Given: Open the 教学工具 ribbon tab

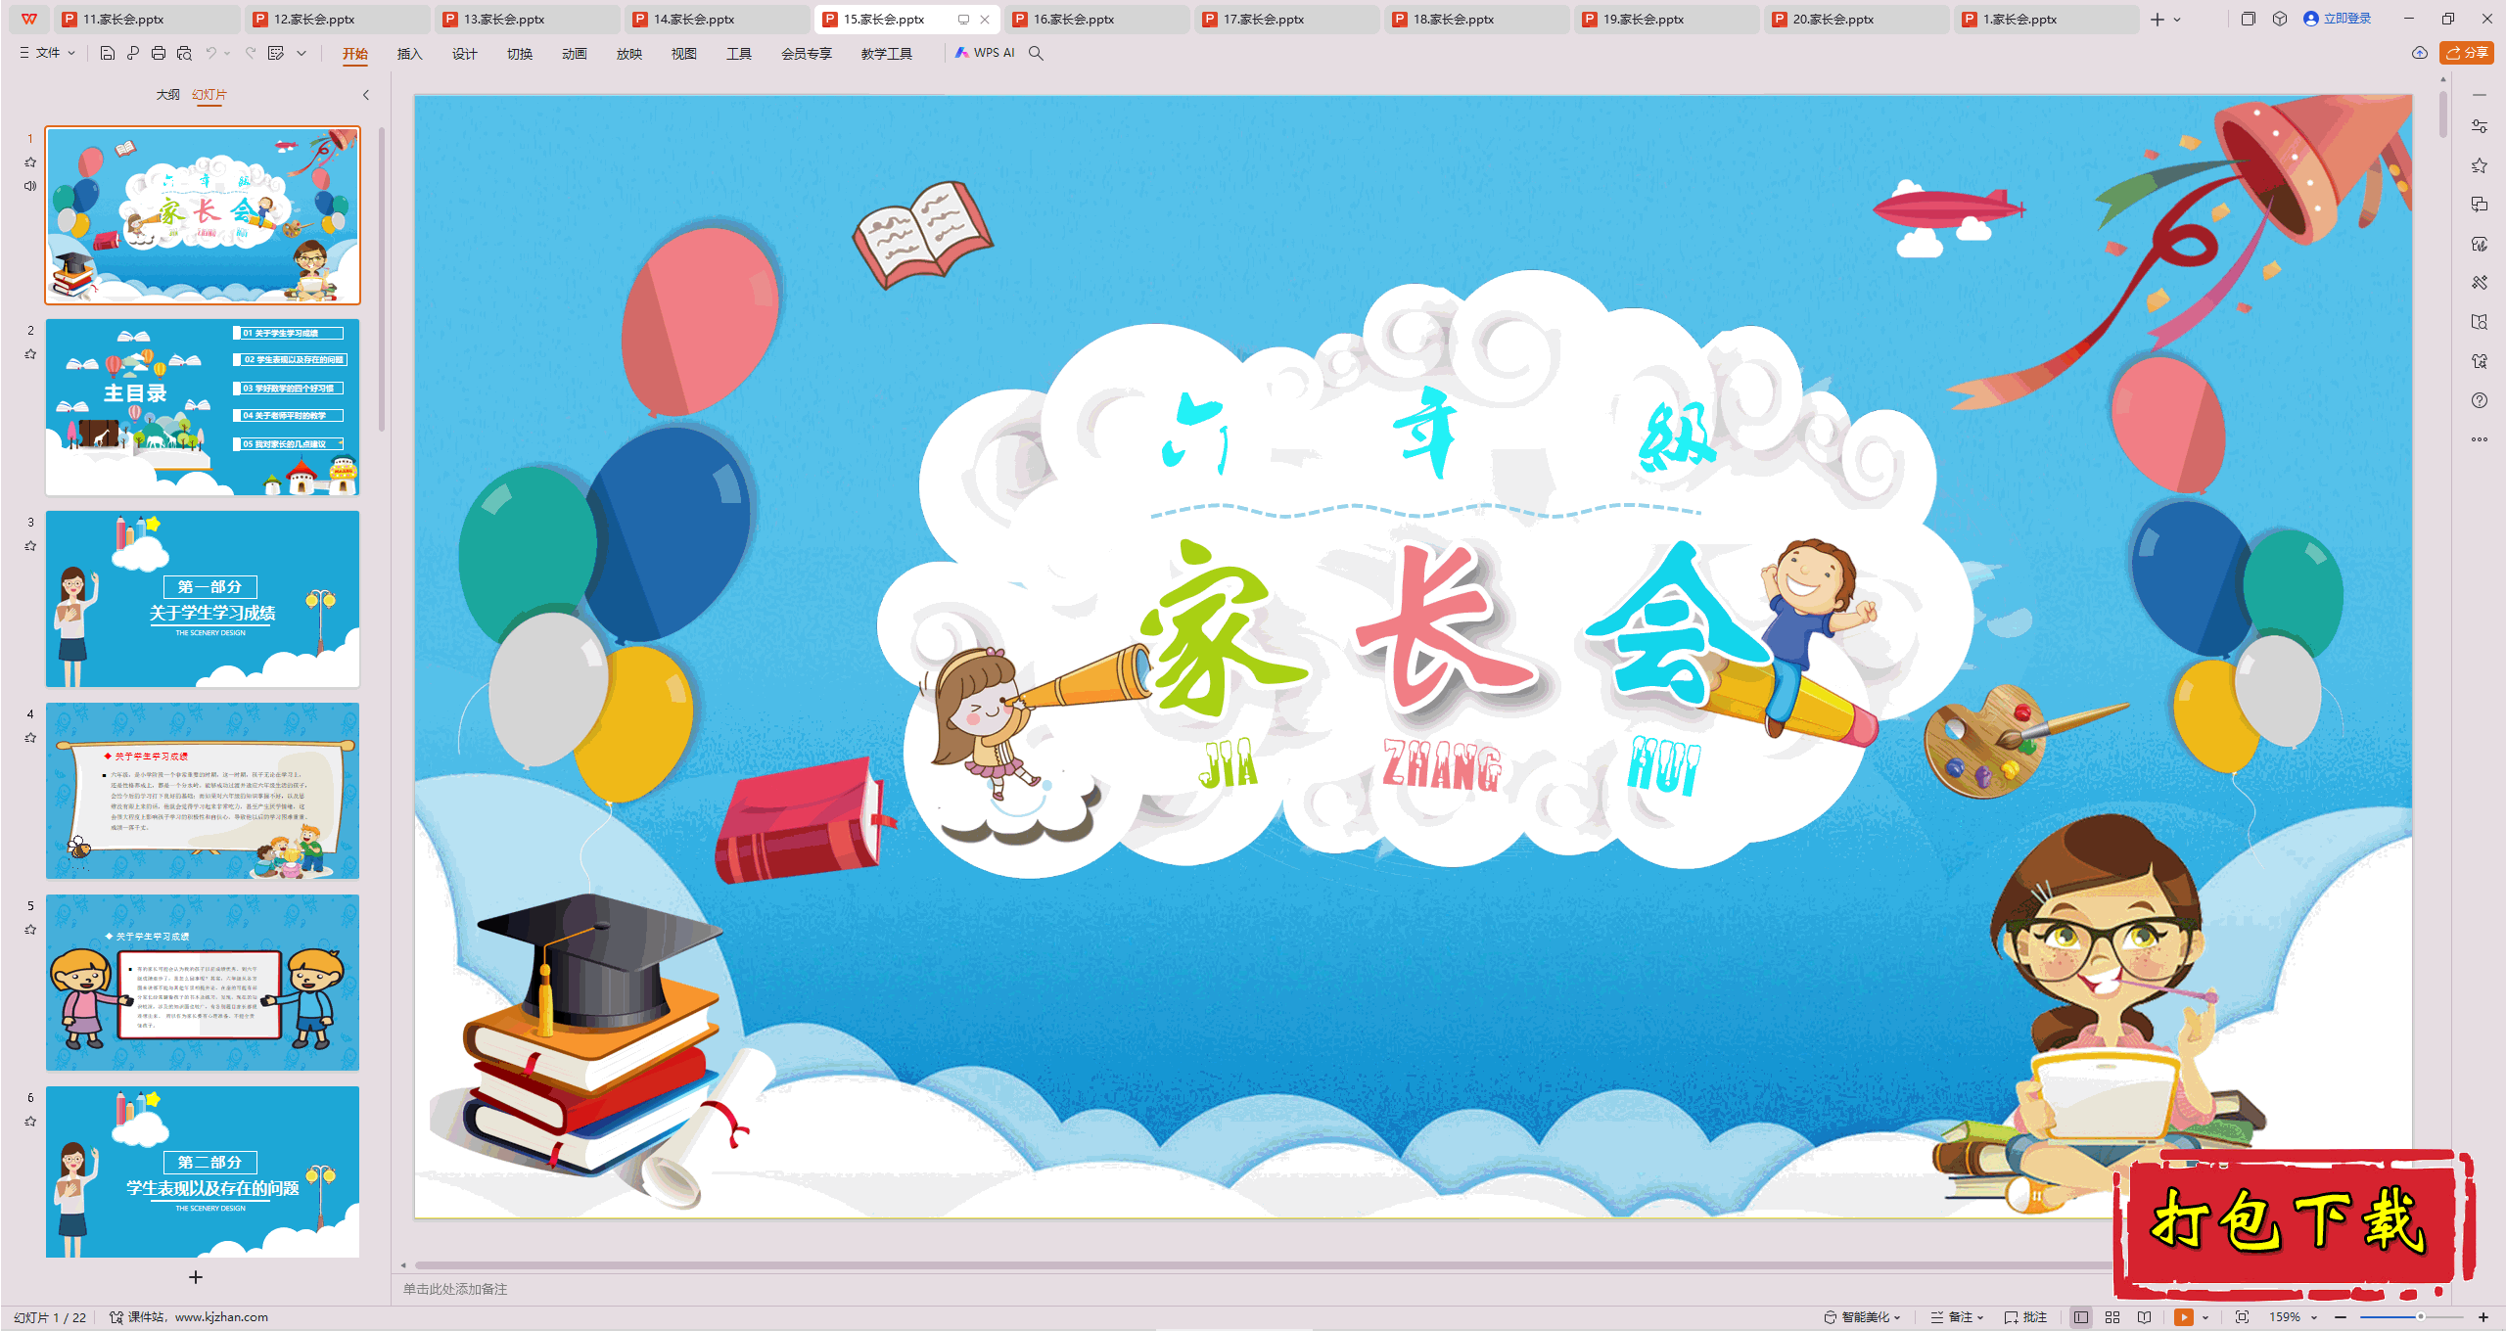Looking at the screenshot, I should tap(887, 54).
